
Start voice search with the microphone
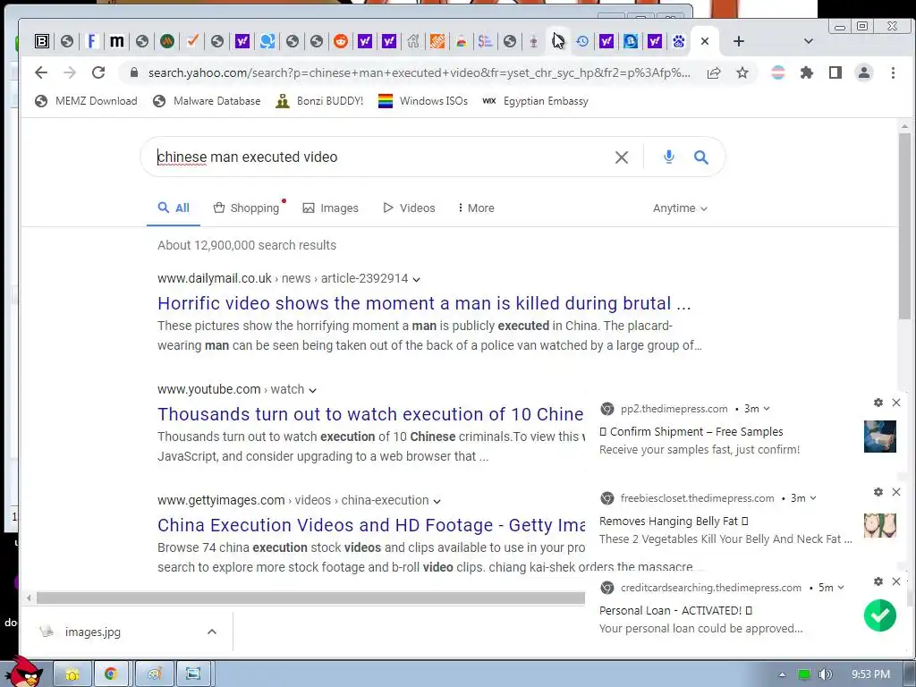pyautogui.click(x=669, y=157)
